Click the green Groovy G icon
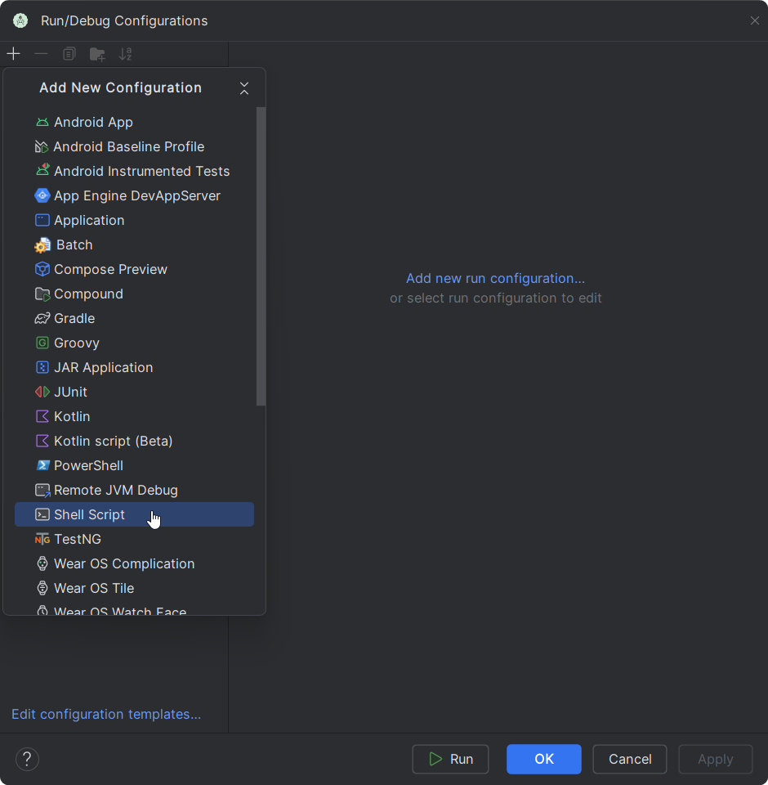 click(42, 343)
